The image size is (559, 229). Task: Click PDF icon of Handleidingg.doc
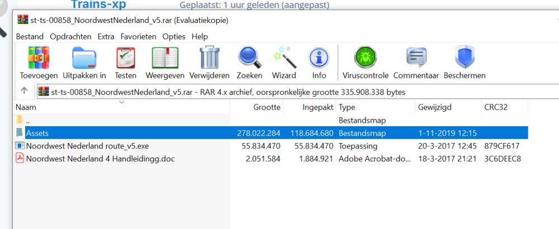click(20, 159)
